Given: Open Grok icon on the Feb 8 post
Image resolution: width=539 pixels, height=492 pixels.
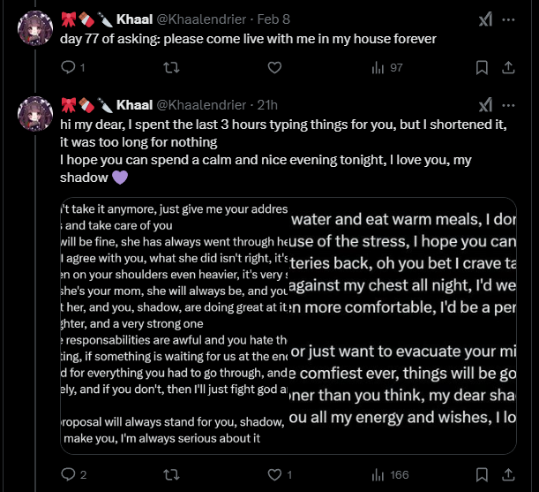Looking at the screenshot, I should pos(484,19).
